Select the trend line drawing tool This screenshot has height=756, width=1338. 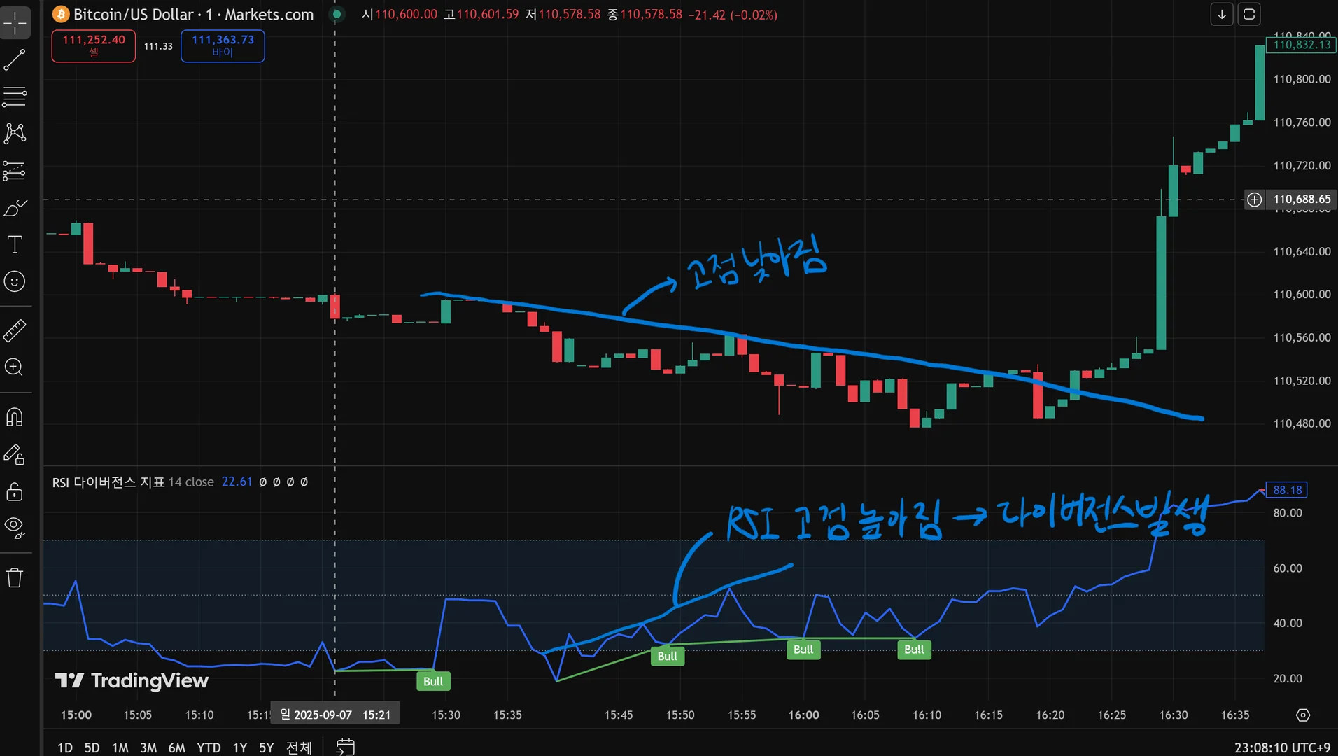coord(15,60)
